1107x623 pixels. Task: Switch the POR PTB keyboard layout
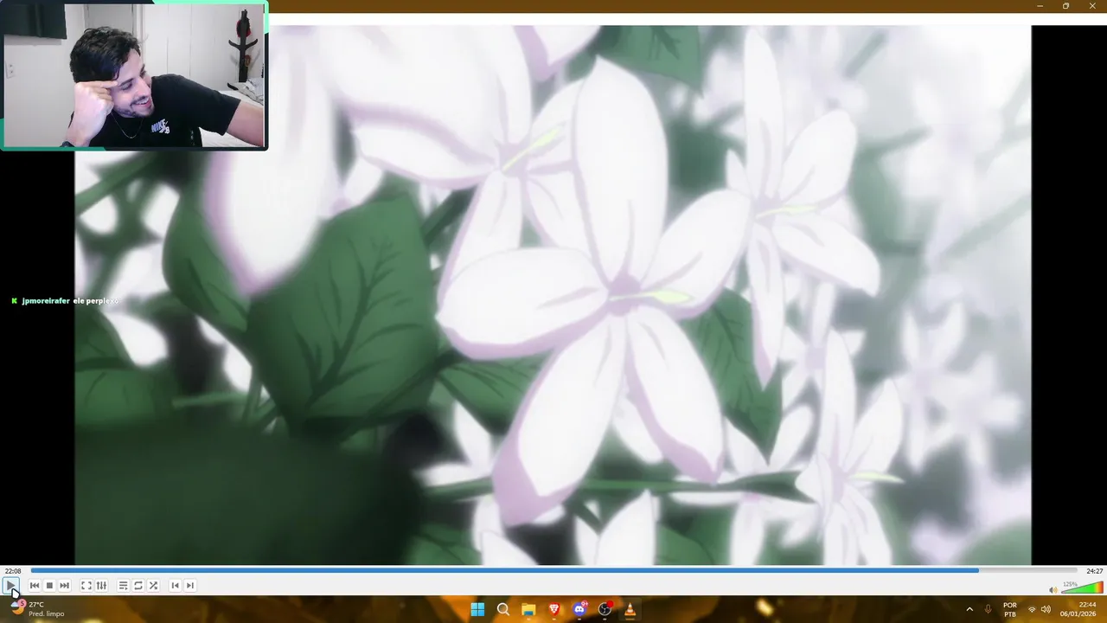pos(1010,609)
